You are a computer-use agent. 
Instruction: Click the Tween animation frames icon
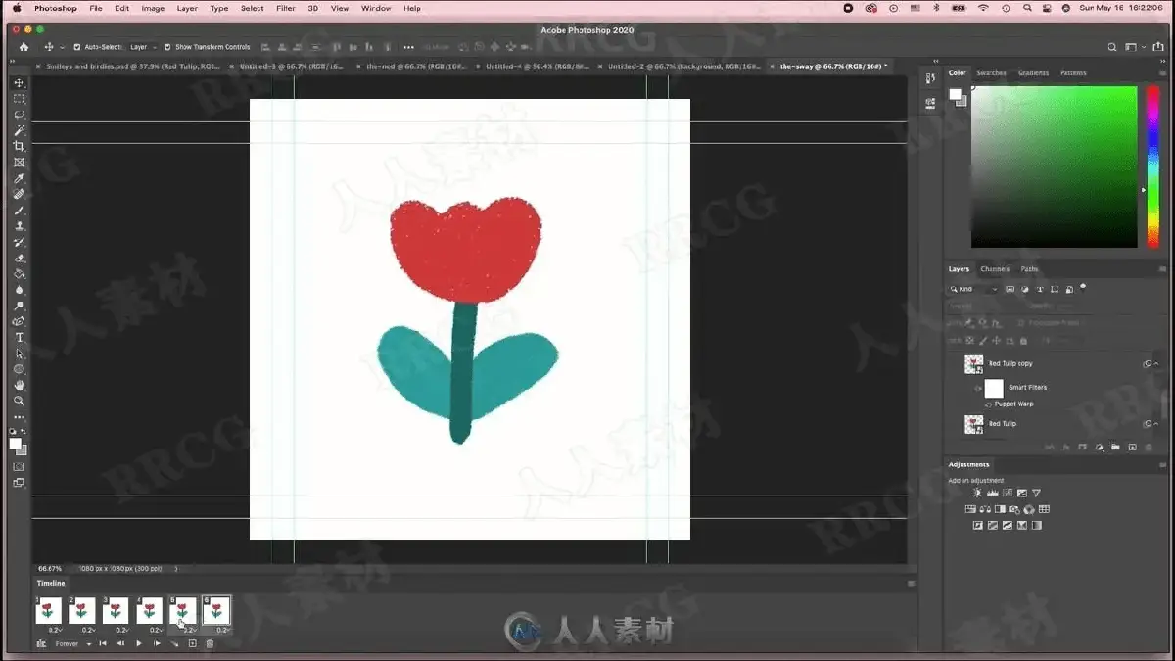pyautogui.click(x=175, y=643)
